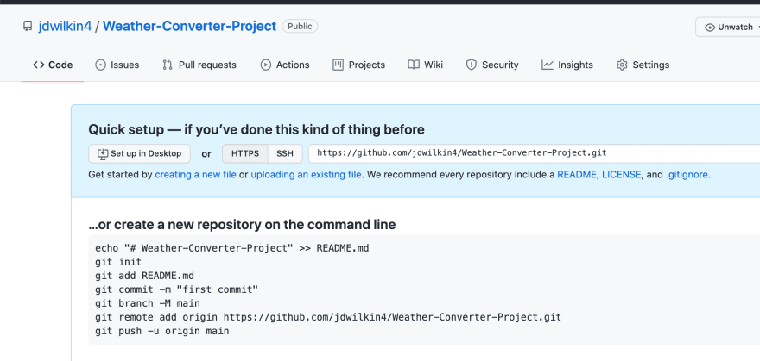Follow the uploading an existing file link
Viewport: 760px width, 361px height.
[306, 174]
